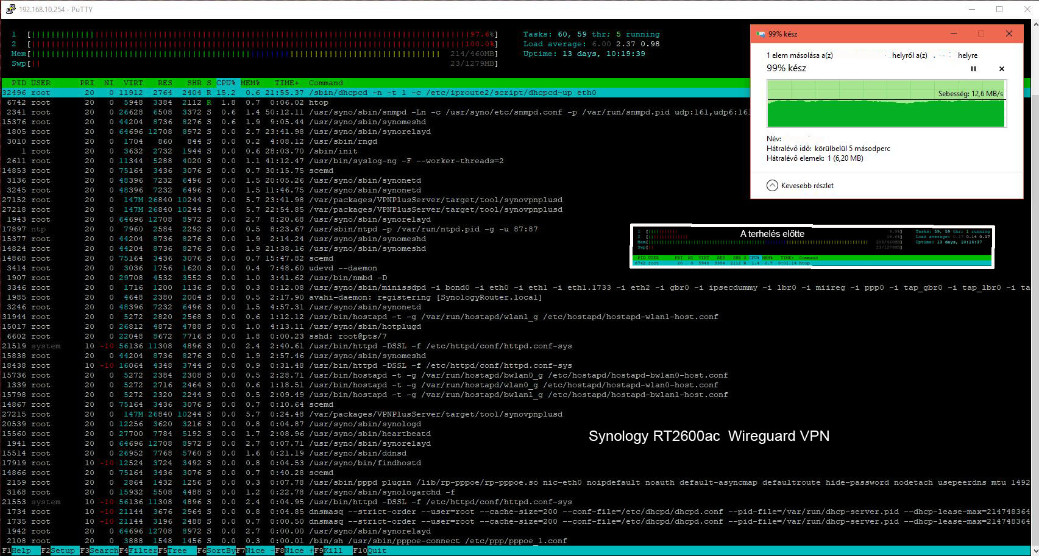Open F2 Setup in htop's function bar
The width and height of the screenshot is (1039, 556).
pyautogui.click(x=63, y=551)
